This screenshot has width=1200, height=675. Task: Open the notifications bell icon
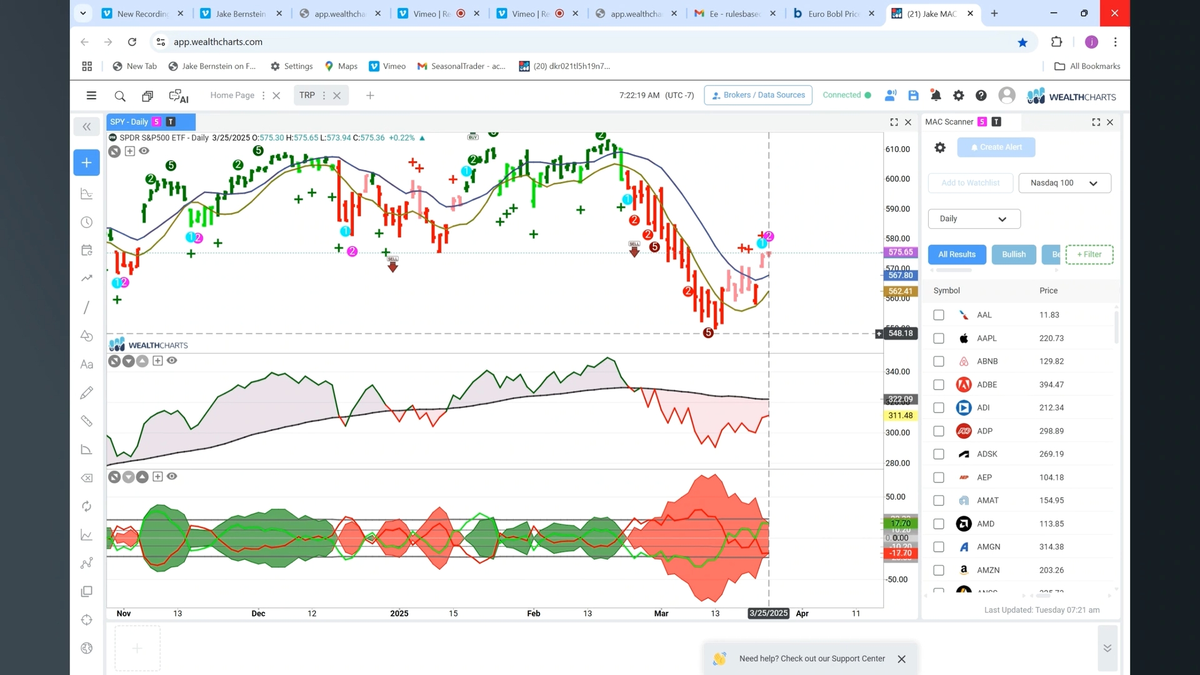(936, 96)
